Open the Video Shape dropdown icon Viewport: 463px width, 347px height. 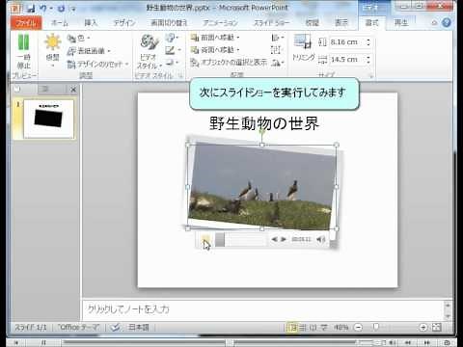click(173, 38)
